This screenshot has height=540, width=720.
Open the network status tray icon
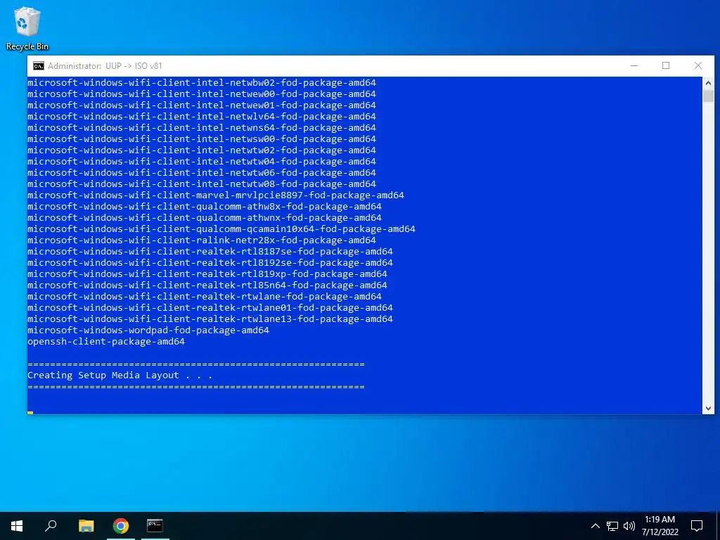[x=612, y=526]
